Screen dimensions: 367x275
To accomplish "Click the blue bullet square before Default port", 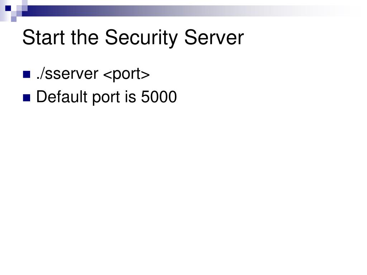I will (x=27, y=98).
